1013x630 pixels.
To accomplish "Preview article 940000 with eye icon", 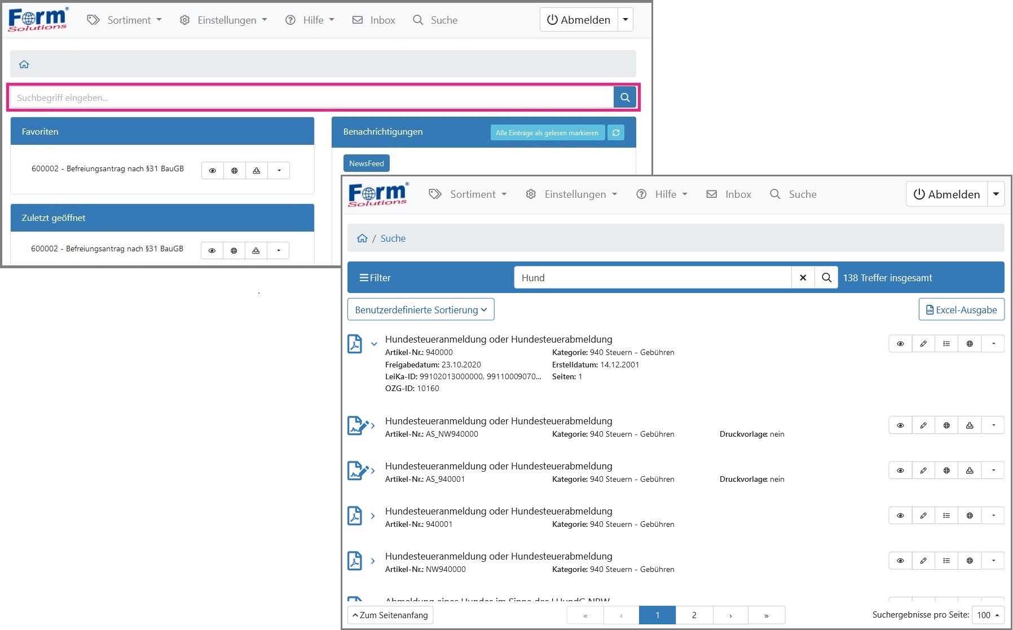I will click(900, 344).
